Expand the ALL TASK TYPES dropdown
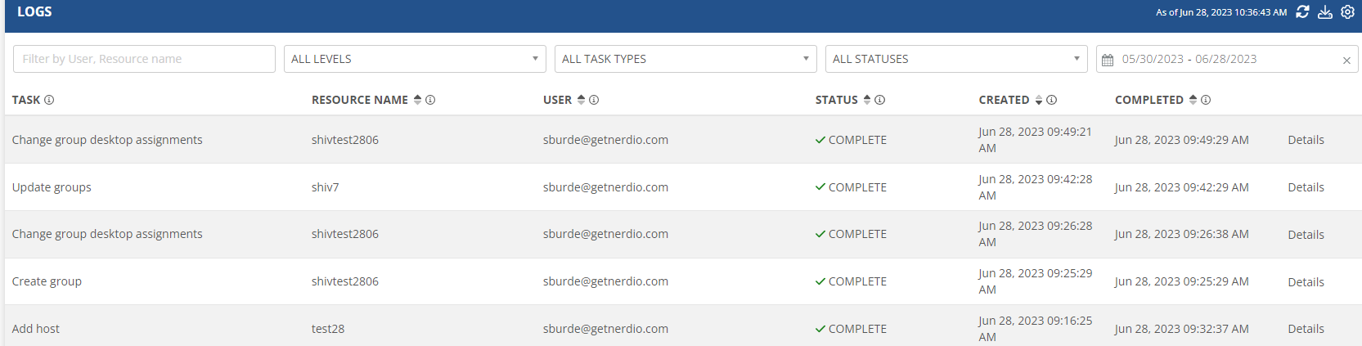Screen dimensions: 1362x346 click(x=685, y=59)
